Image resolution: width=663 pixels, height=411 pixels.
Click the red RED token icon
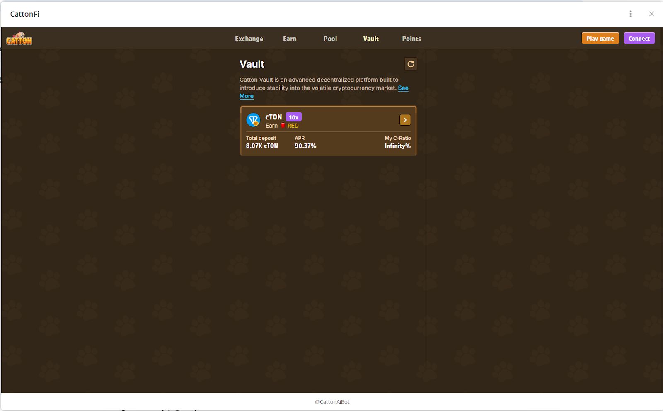(283, 126)
